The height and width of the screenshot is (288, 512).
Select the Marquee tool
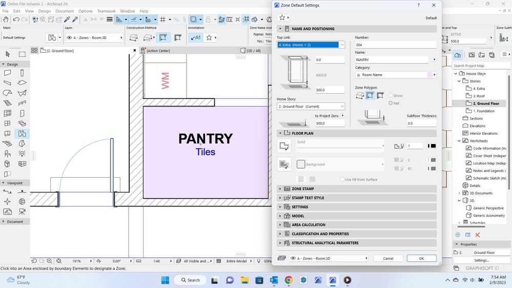click(22, 54)
